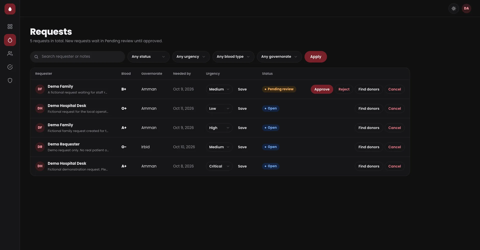Viewport: 480px width, 250px height.
Task: Change urgency dropdown showing Low
Action: click(x=219, y=108)
